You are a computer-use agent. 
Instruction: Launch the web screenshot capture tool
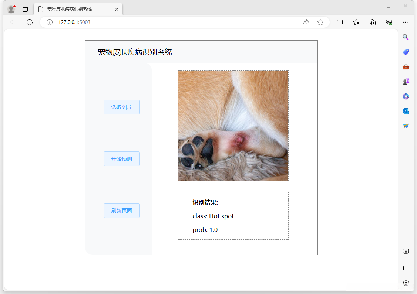406,251
